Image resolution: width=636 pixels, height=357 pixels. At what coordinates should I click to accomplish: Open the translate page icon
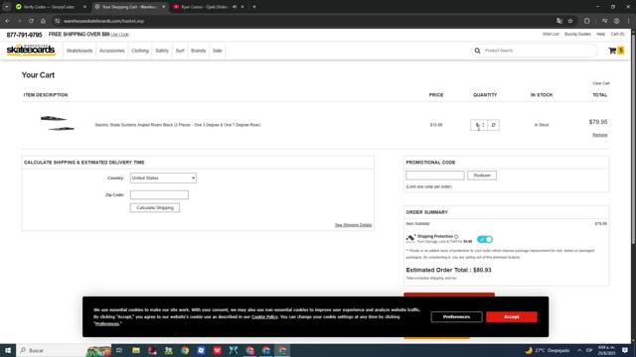[559, 21]
